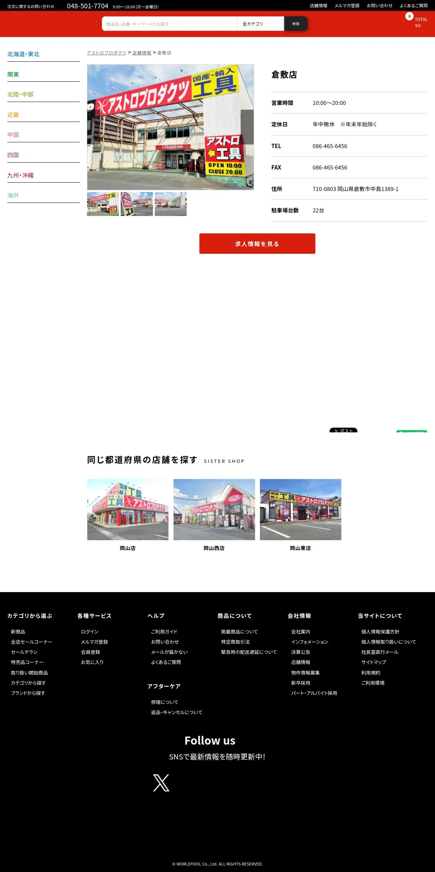This screenshot has height=872, width=435.
Task: Click the 岡山西店 store name
Action: [x=214, y=548]
